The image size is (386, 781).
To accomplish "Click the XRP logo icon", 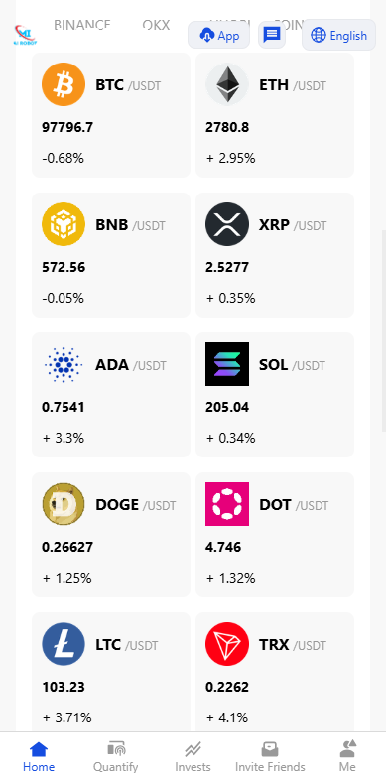I will coord(227,224).
